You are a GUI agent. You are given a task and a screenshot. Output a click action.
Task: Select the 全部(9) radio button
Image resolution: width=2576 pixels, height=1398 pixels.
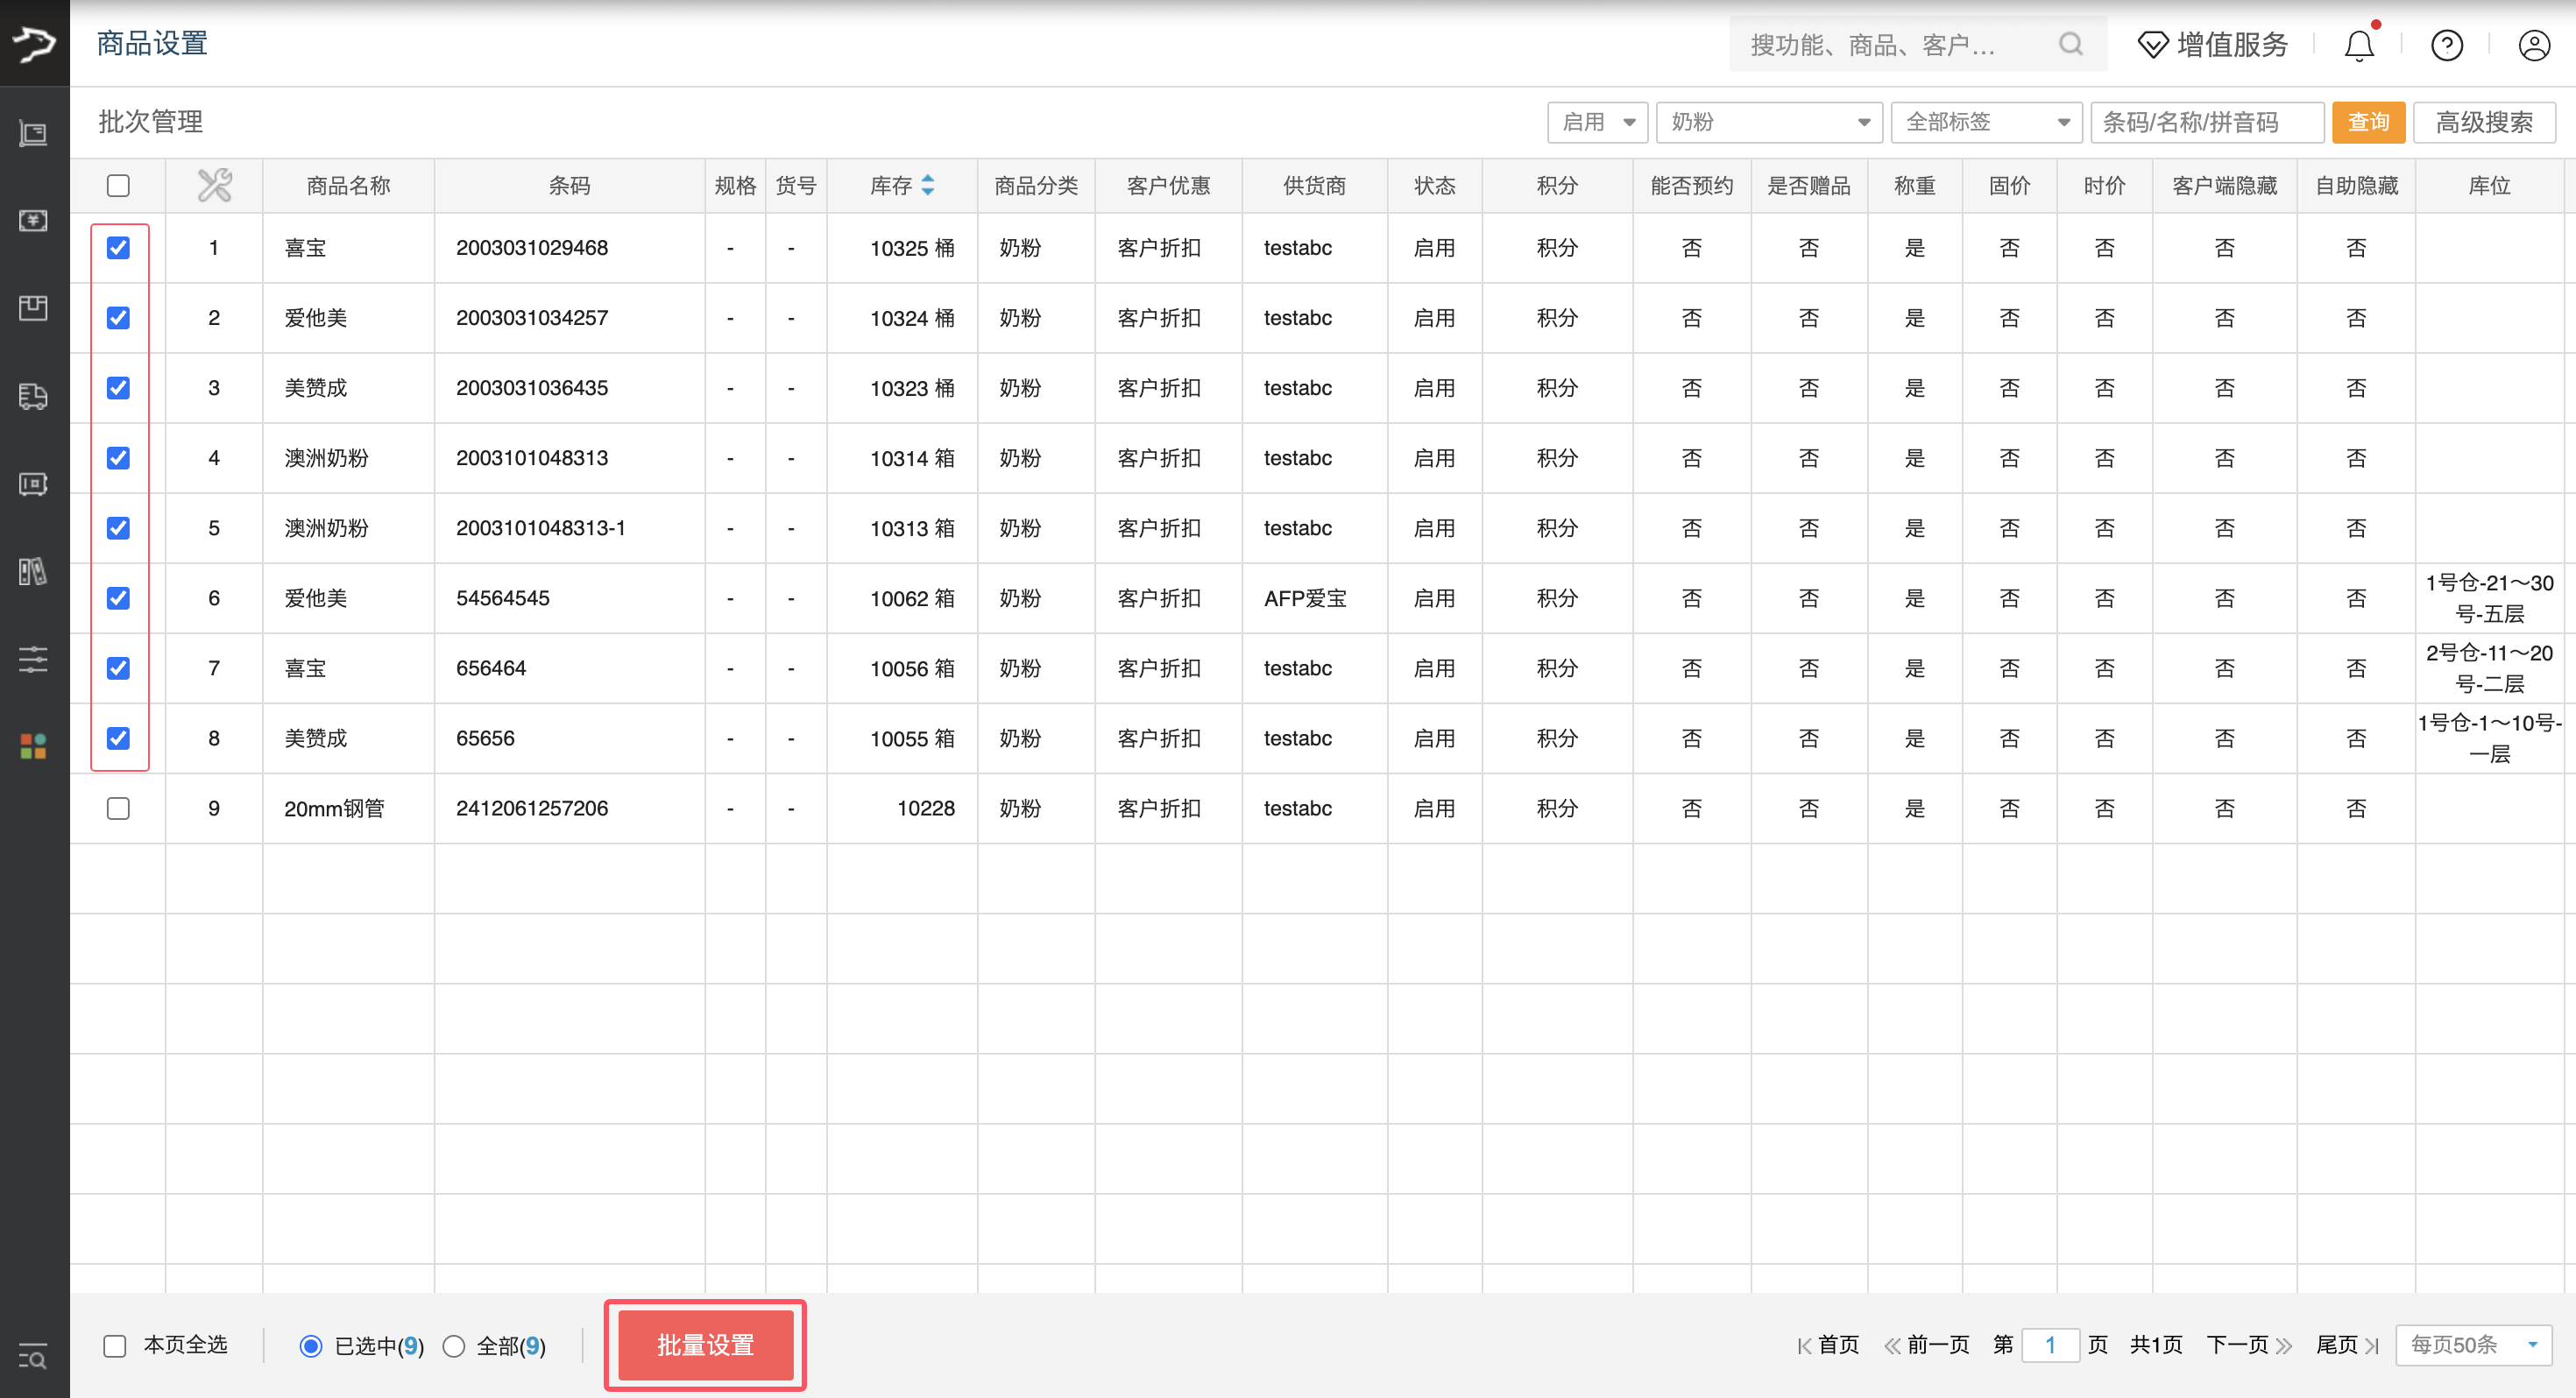click(454, 1346)
